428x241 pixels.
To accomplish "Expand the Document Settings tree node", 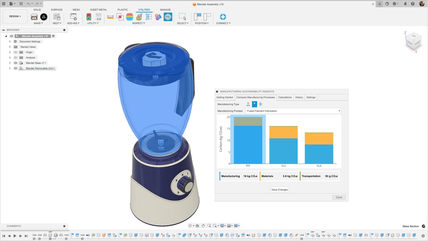I will [x=10, y=41].
